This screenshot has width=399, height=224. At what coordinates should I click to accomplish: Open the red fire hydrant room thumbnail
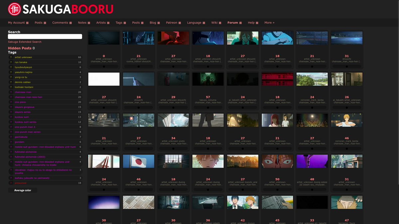[x=173, y=38]
